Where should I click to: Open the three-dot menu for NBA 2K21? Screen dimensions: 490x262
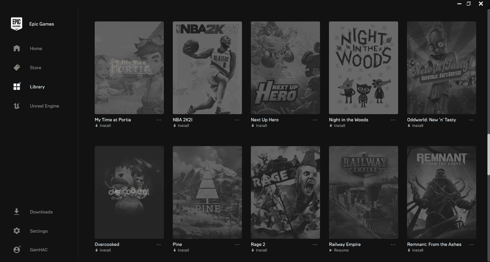click(x=237, y=120)
